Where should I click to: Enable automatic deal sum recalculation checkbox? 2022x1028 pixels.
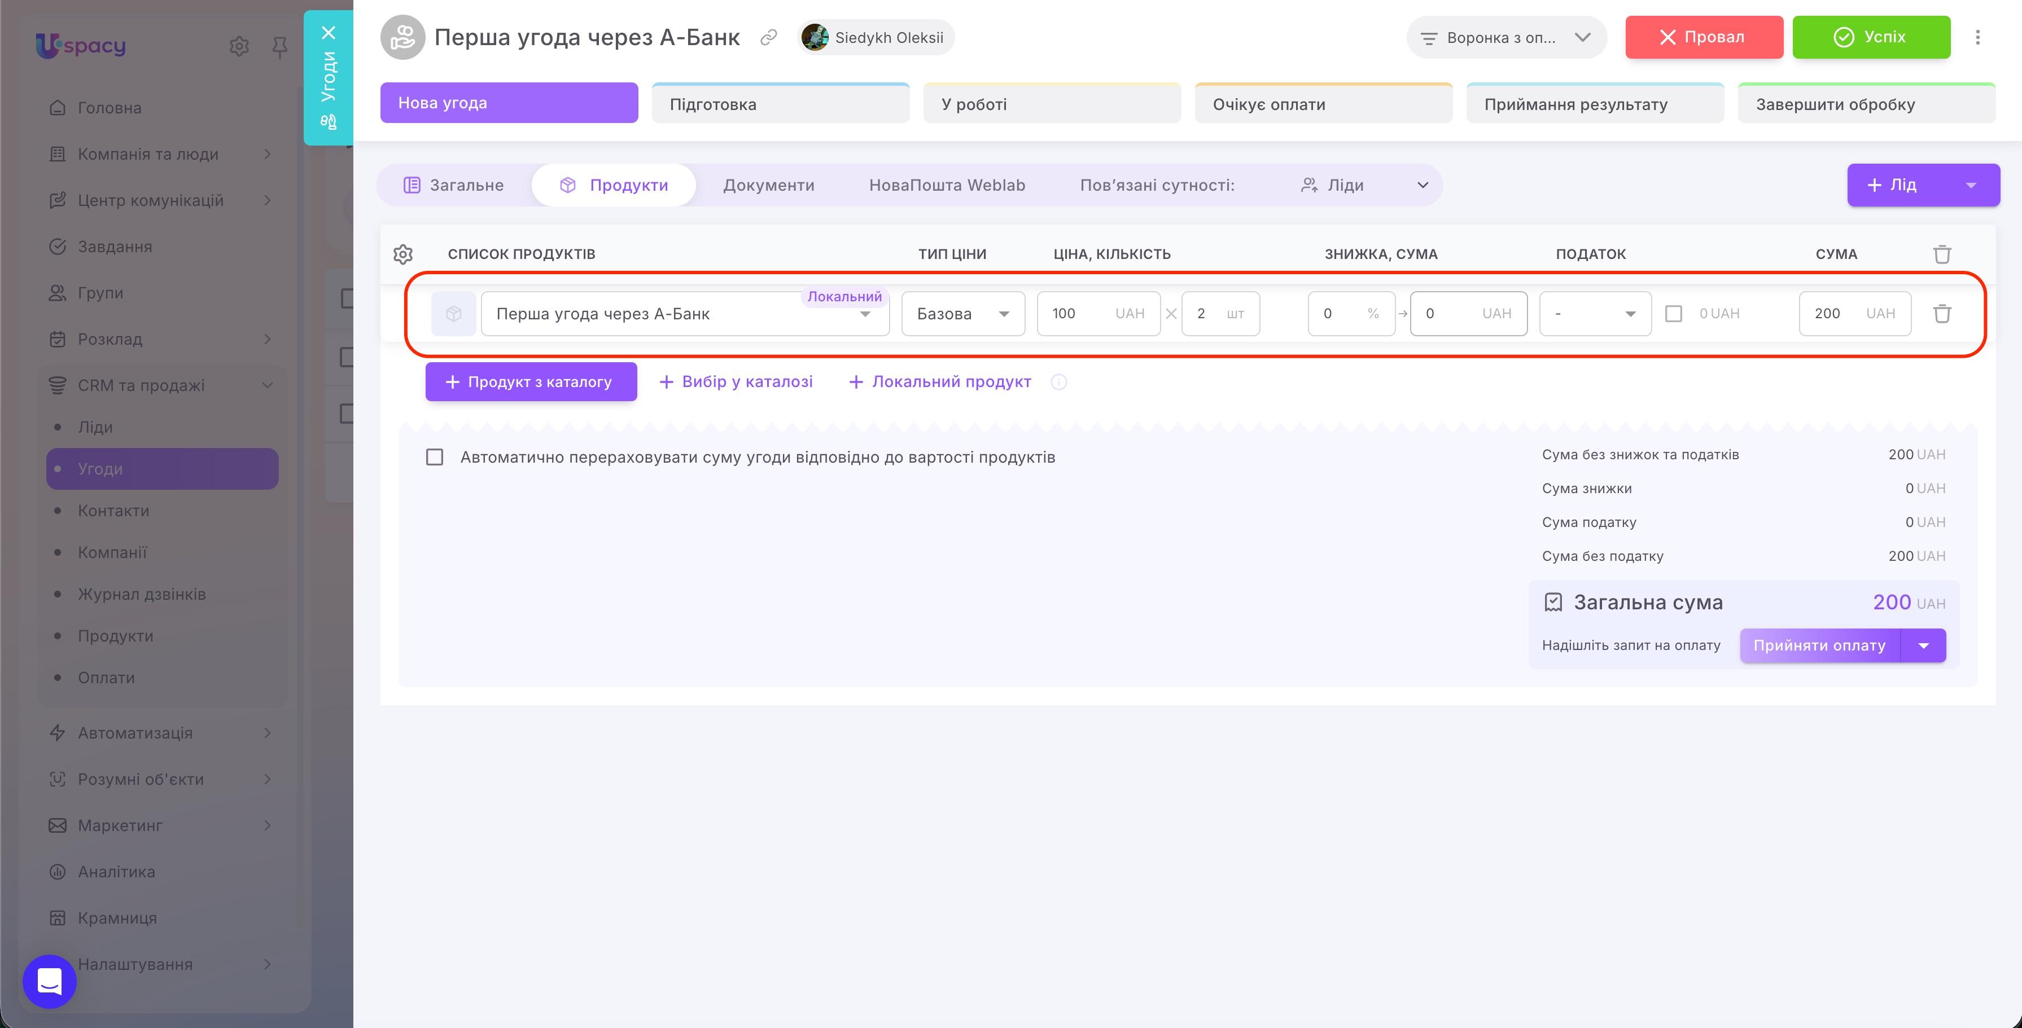[x=434, y=456]
